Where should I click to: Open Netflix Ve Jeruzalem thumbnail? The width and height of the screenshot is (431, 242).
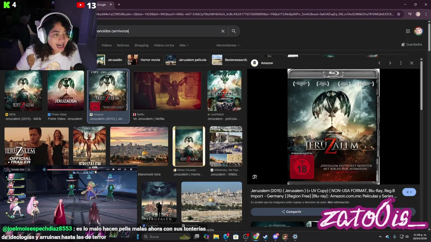(x=167, y=90)
